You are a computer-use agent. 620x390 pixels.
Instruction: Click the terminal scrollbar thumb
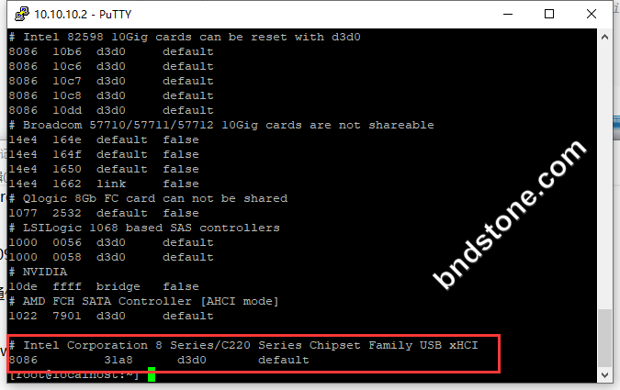point(604,338)
